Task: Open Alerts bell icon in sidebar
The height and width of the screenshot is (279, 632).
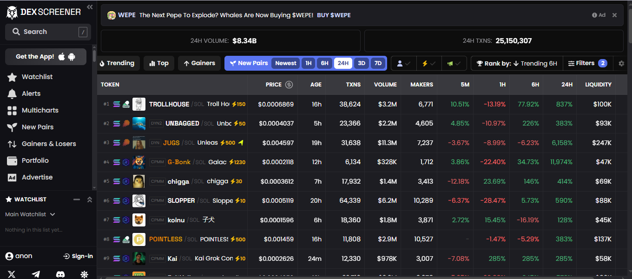Action: [x=12, y=93]
